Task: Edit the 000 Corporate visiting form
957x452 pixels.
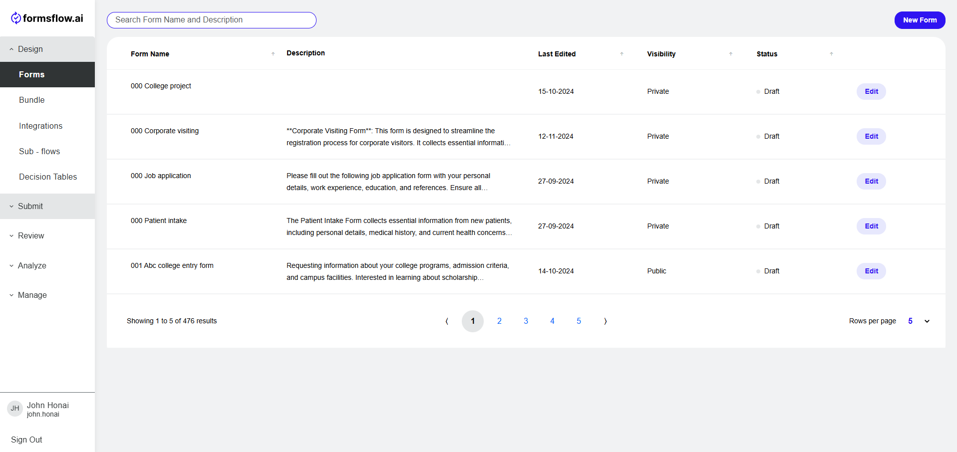Action: point(871,136)
